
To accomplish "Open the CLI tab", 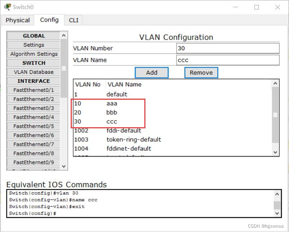I will coord(74,20).
